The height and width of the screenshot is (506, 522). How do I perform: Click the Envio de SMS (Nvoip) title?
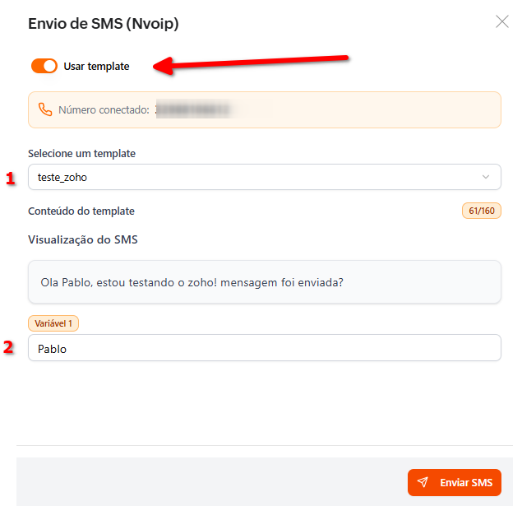(104, 24)
